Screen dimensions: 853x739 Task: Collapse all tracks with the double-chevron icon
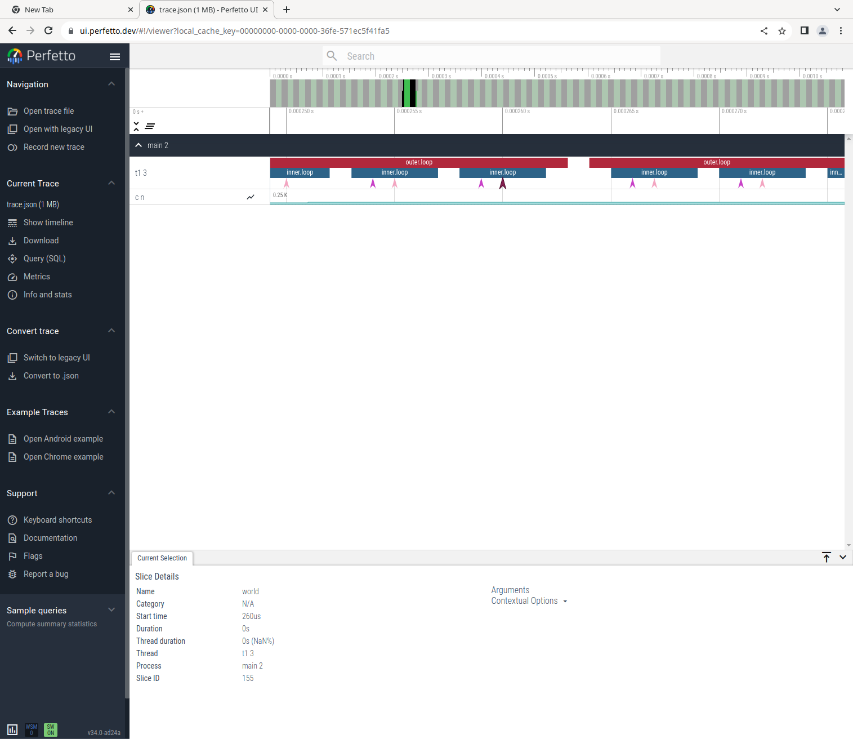click(x=136, y=126)
